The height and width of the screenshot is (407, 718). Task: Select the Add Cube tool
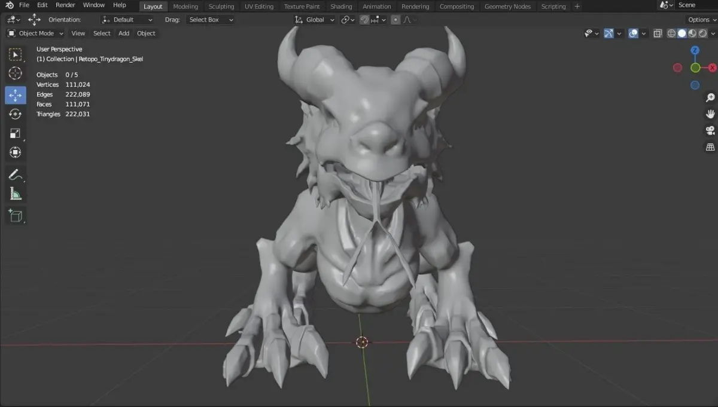point(16,215)
